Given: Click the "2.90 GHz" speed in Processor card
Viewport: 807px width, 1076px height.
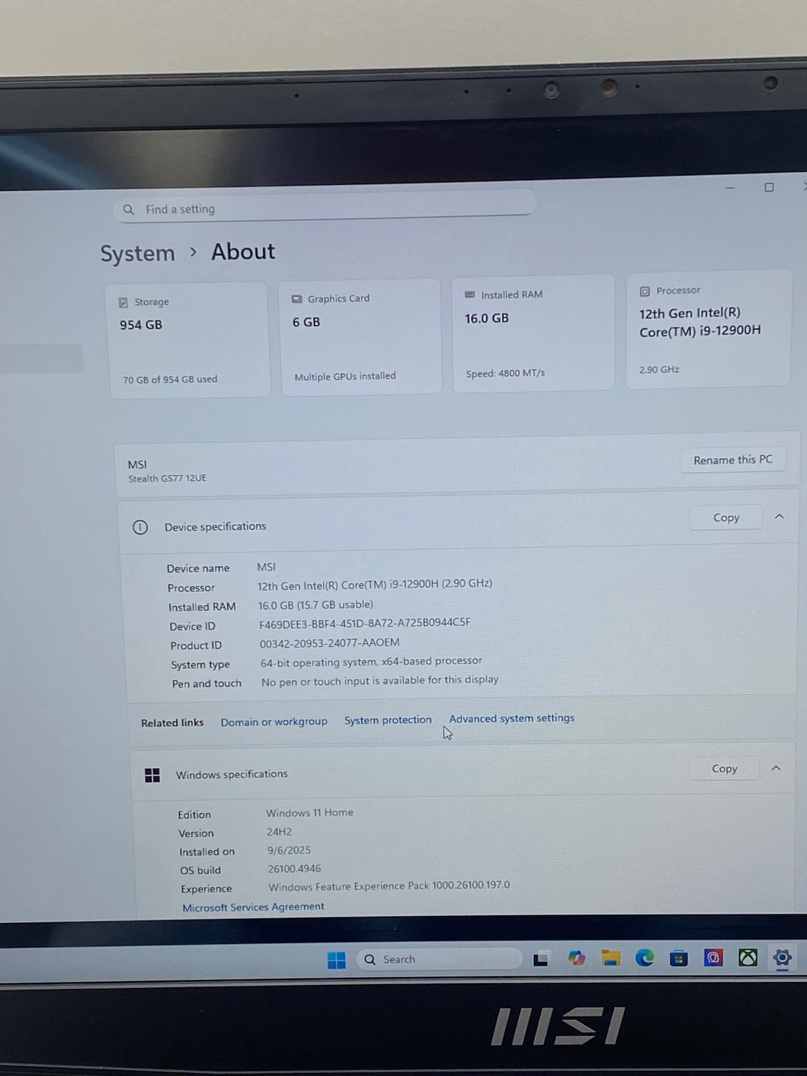Looking at the screenshot, I should (x=659, y=369).
